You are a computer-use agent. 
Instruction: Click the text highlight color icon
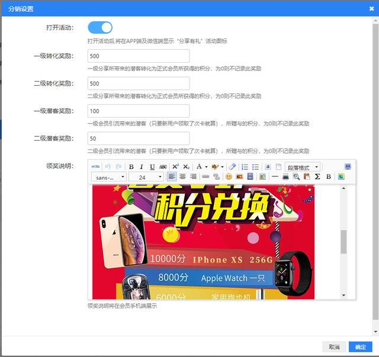[214, 167]
